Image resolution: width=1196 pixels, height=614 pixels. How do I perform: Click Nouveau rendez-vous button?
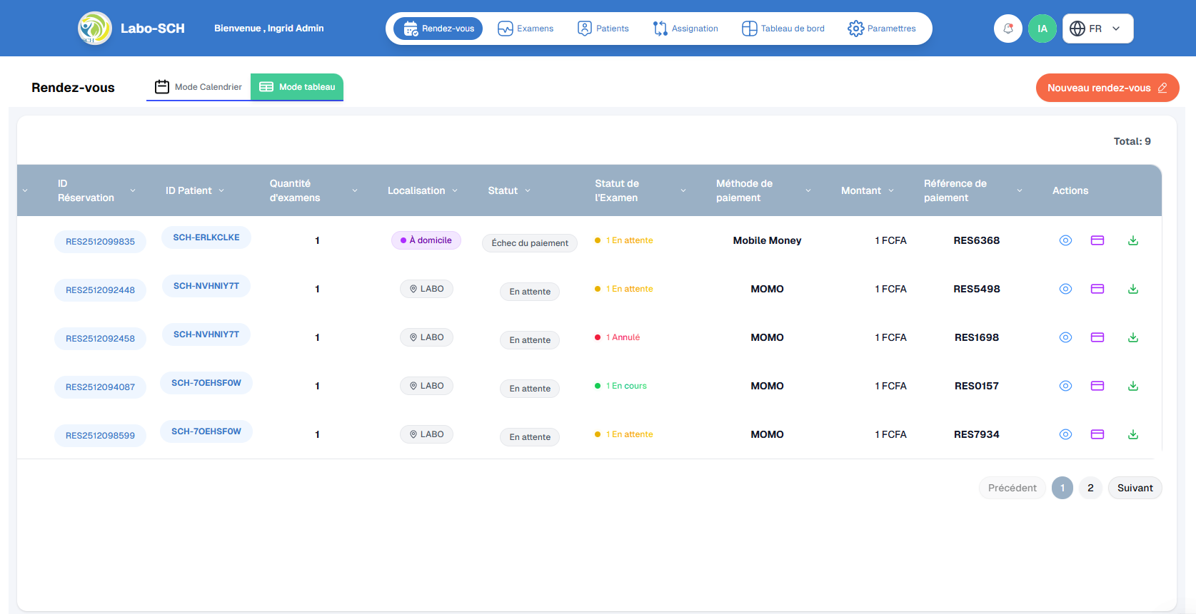point(1107,88)
